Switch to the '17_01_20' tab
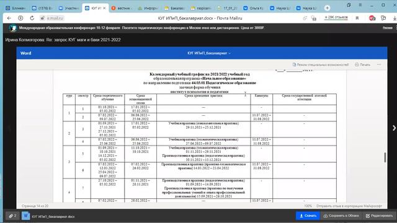This screenshot has width=397, height=223. point(228,8)
